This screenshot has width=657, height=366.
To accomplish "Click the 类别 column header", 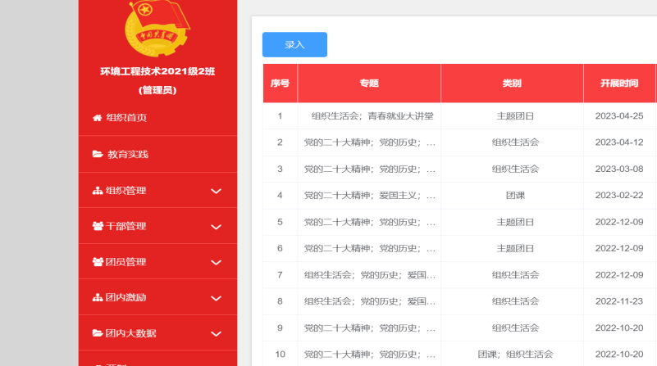I will point(512,84).
